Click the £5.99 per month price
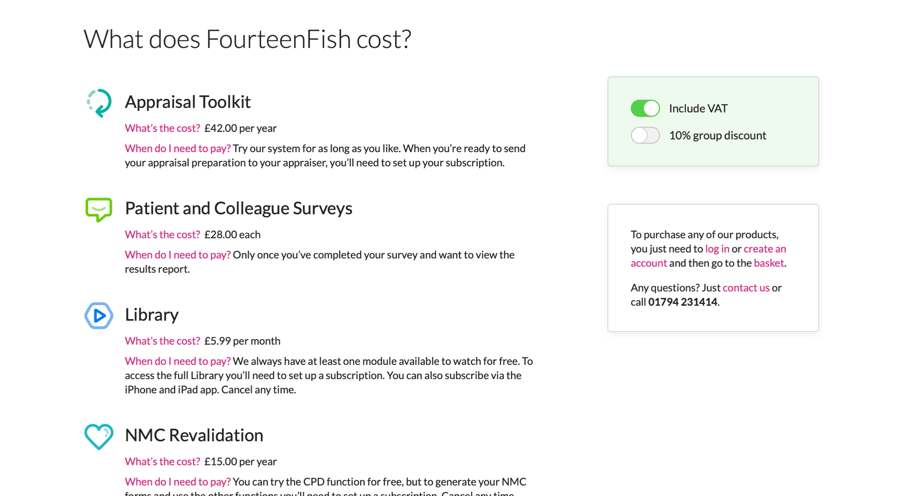The height and width of the screenshot is (496, 905). coord(242,341)
